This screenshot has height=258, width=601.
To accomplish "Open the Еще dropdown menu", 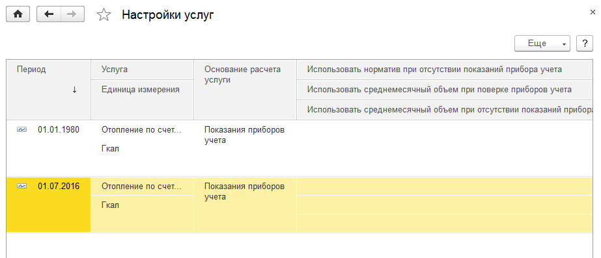I will point(542,44).
